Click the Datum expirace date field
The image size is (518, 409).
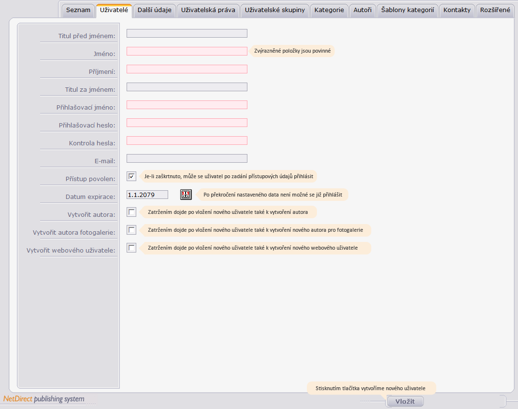tap(147, 195)
